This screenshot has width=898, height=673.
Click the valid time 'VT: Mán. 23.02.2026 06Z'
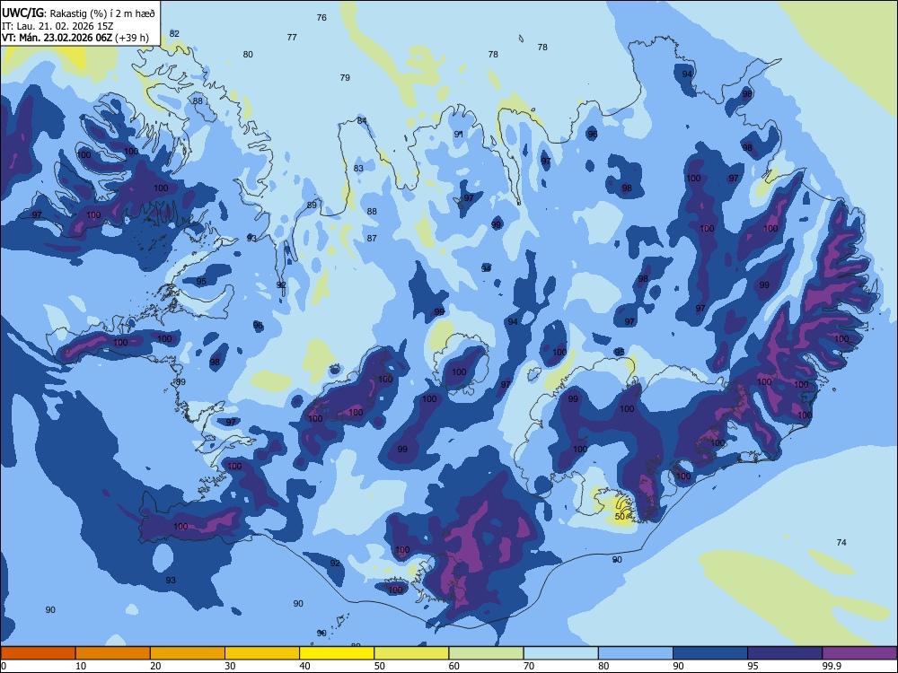57,38
